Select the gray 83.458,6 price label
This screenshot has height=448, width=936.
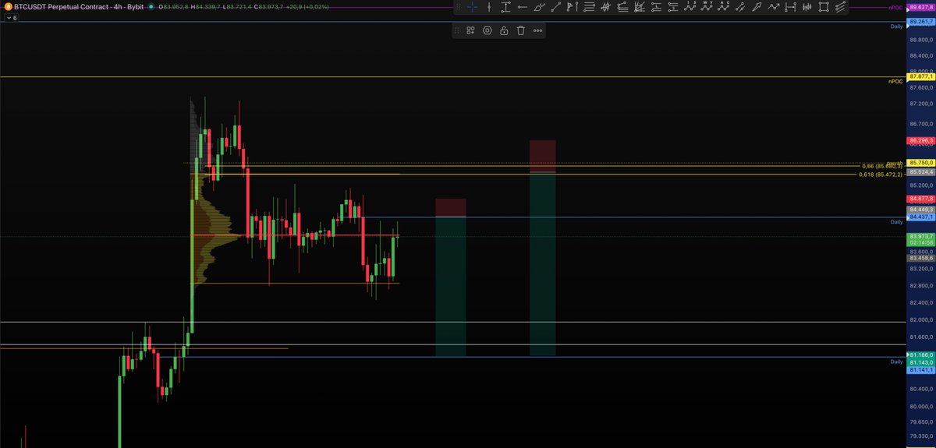point(921,258)
